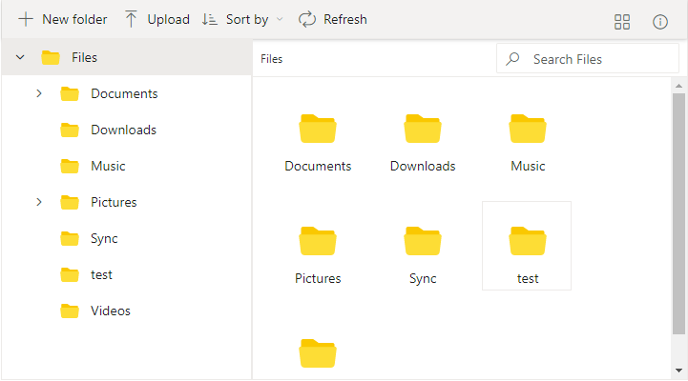688x381 pixels.
Task: Select Documents folder in grid view
Action: point(318,143)
